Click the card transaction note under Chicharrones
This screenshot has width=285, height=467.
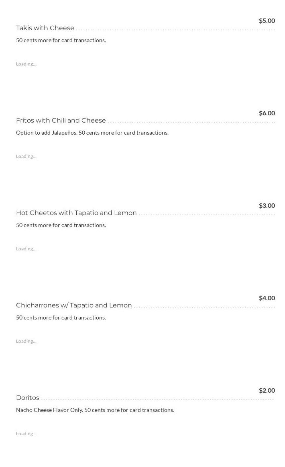tap(61, 317)
